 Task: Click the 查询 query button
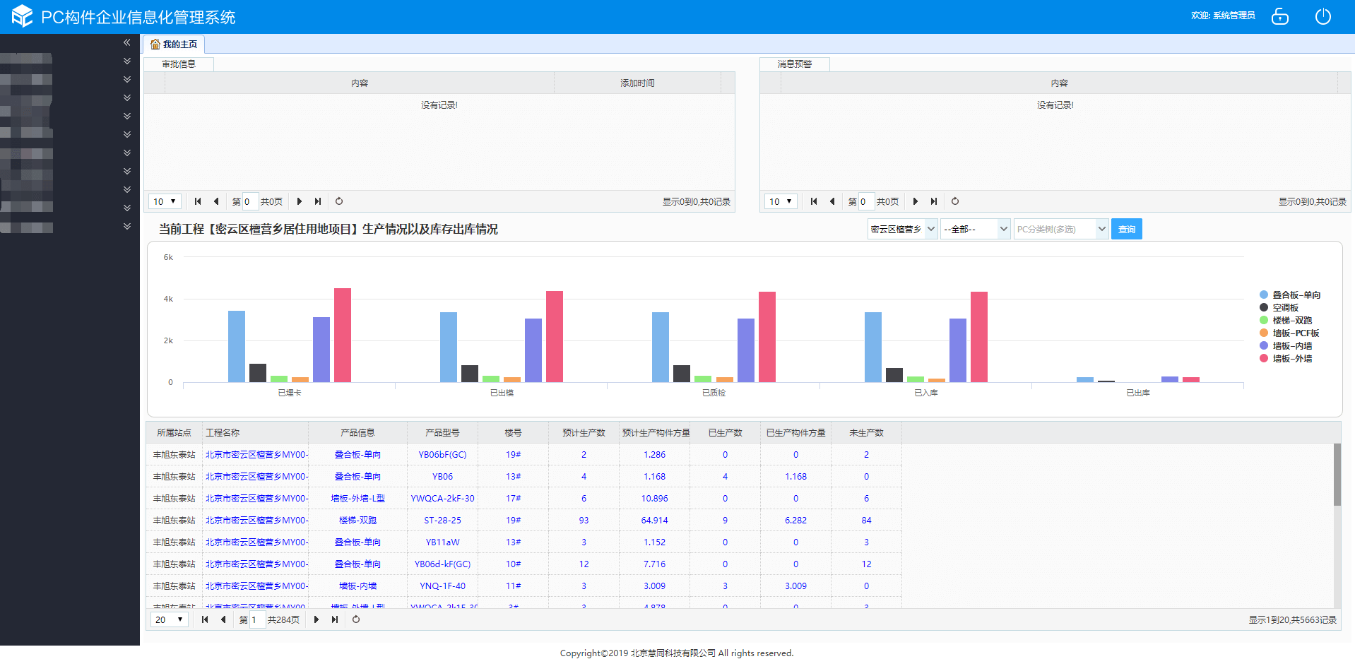[x=1126, y=229]
